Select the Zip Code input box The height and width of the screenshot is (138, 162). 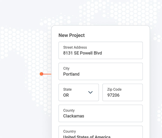[122, 92]
